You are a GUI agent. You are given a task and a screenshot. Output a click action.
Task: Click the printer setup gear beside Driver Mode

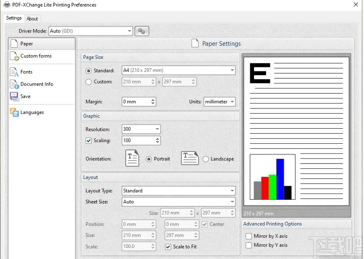point(141,31)
